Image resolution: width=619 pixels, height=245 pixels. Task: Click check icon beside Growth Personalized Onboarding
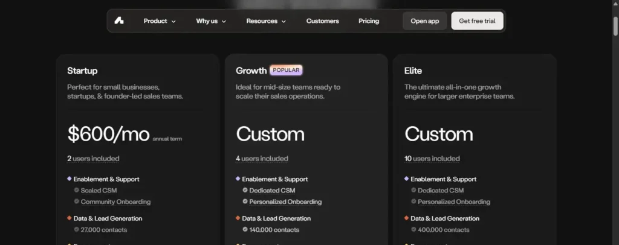pos(245,202)
